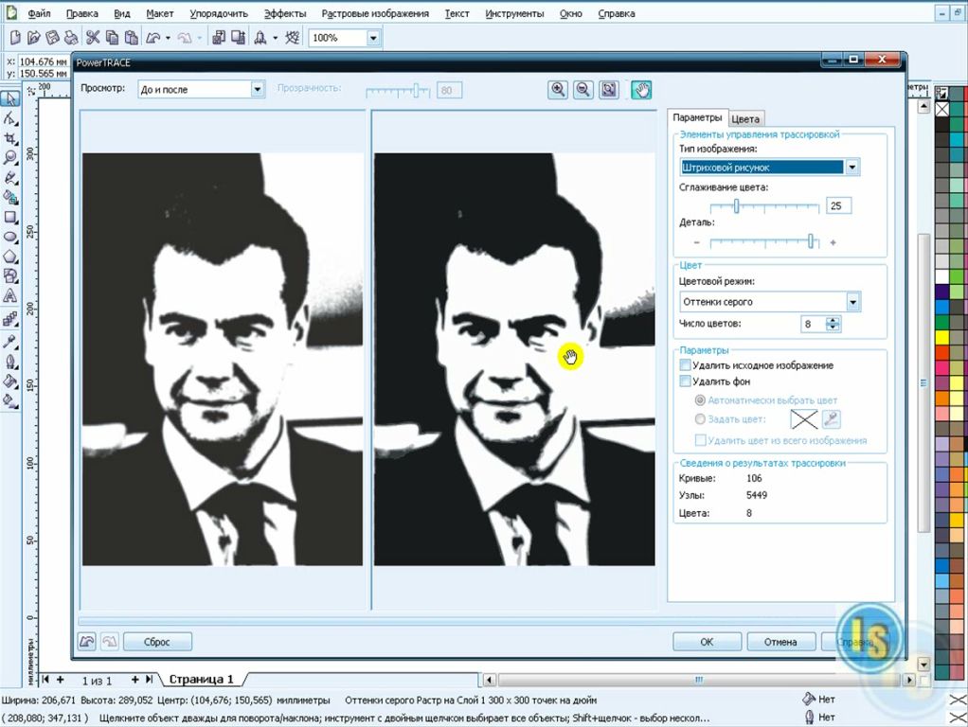Expand the undo history dropdown arrow

coord(168,38)
